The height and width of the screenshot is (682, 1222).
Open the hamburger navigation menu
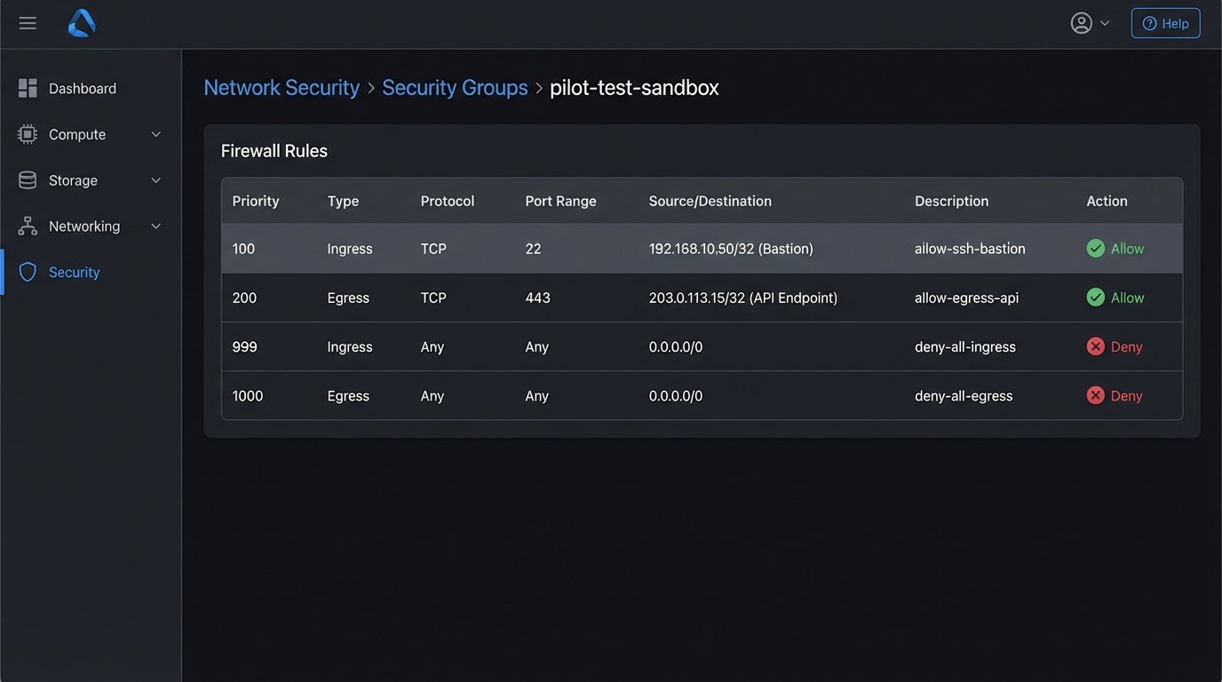tap(28, 22)
